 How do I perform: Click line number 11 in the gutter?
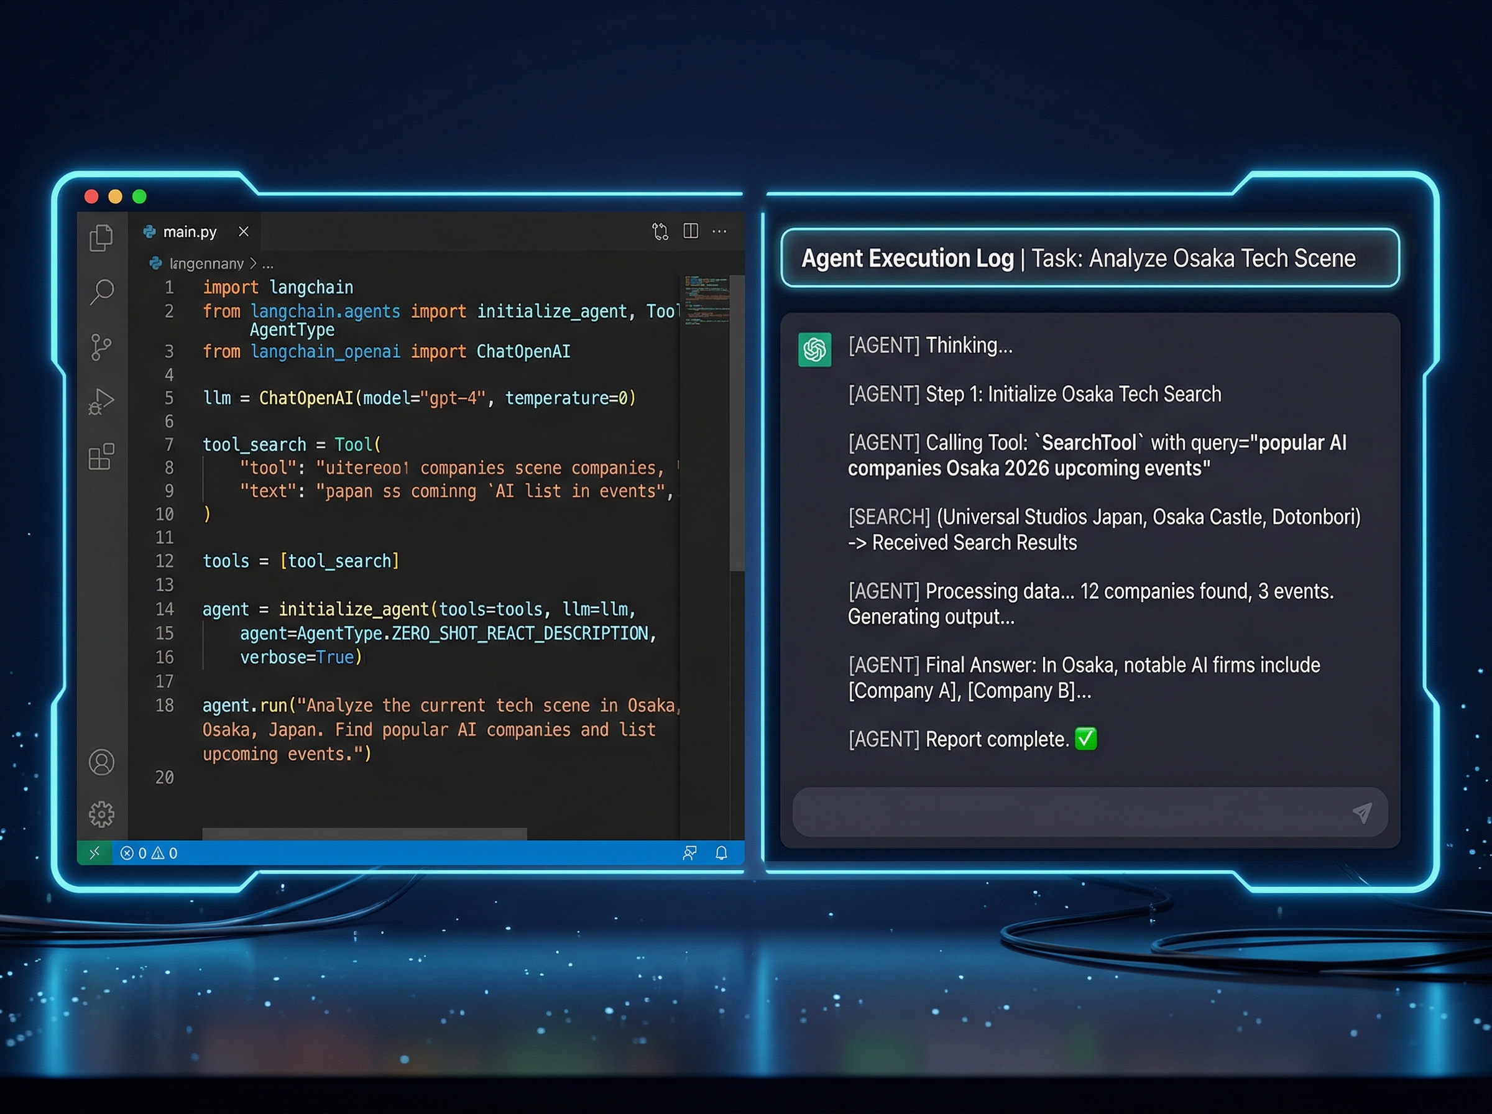pyautogui.click(x=165, y=538)
